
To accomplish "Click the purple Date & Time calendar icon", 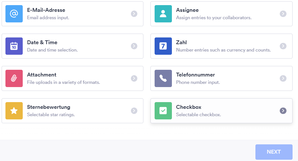I will coord(14,46).
